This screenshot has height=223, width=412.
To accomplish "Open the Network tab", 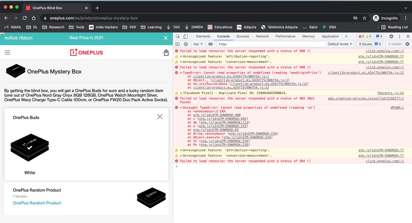I will click(x=262, y=36).
